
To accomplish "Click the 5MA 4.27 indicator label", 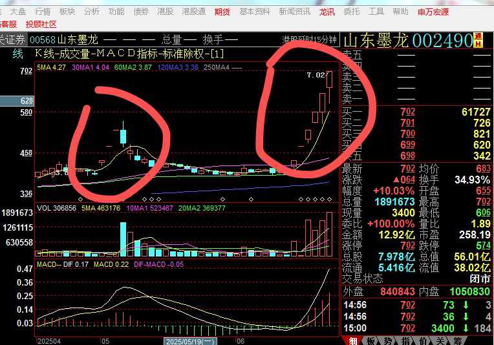I will pyautogui.click(x=51, y=67).
